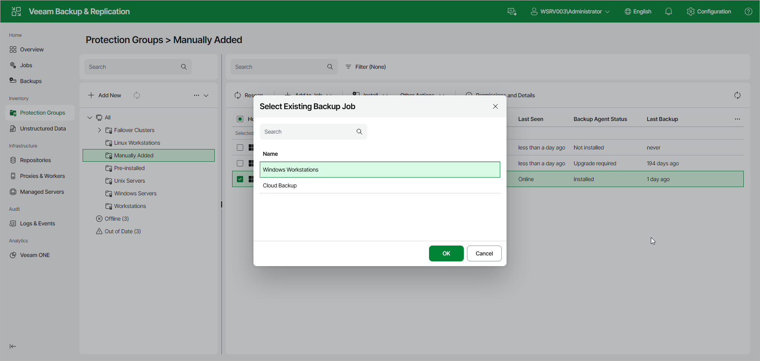Confirm with the OK button
The width and height of the screenshot is (760, 361).
tap(446, 253)
